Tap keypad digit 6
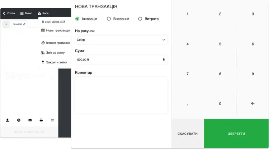269x149 pixels. pyautogui.click(x=253, y=44)
